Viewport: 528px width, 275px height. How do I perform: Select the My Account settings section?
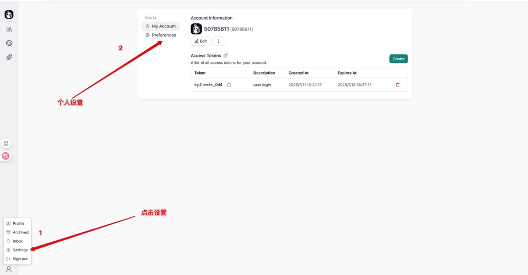coord(161,26)
